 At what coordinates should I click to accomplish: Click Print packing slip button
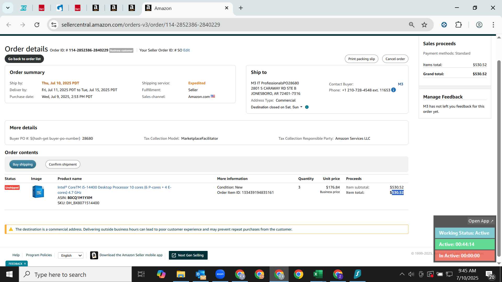(361, 59)
